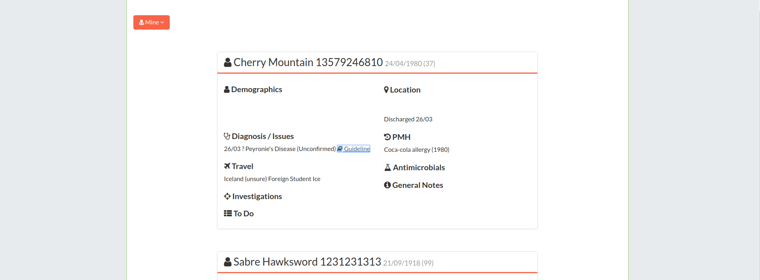This screenshot has height=280, width=760.
Task: Click the stethoscope icon for Diagnosis / Issues
Action: coord(227,136)
